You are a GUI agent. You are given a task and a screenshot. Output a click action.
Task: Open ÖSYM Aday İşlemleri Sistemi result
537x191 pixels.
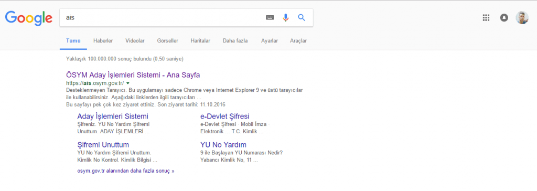tap(133, 75)
